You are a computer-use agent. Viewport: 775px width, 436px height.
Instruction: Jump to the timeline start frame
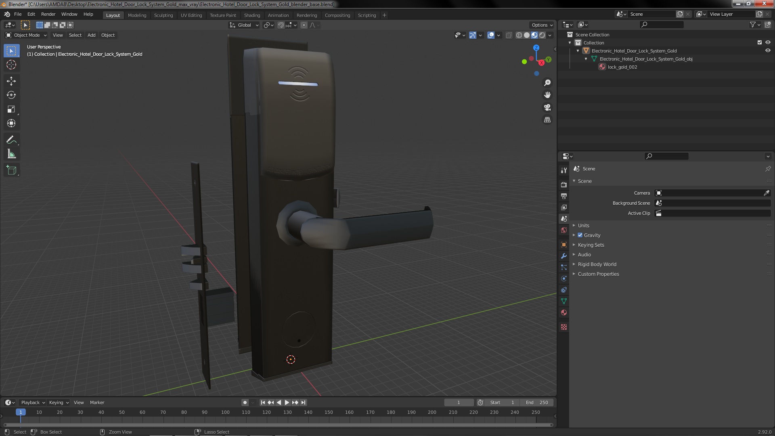[263, 402]
